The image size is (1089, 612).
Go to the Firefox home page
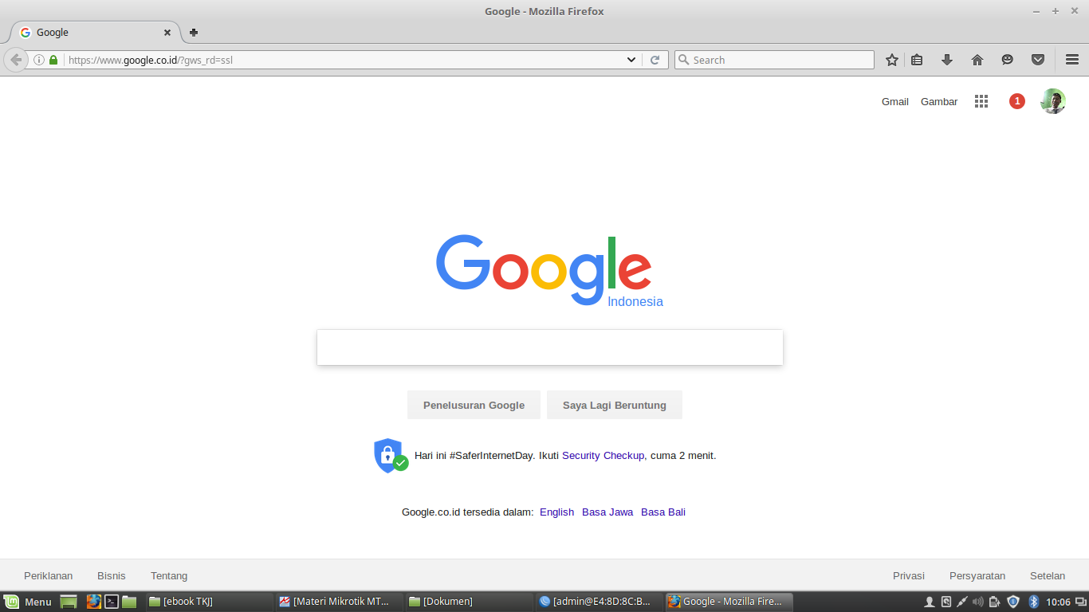977,60
